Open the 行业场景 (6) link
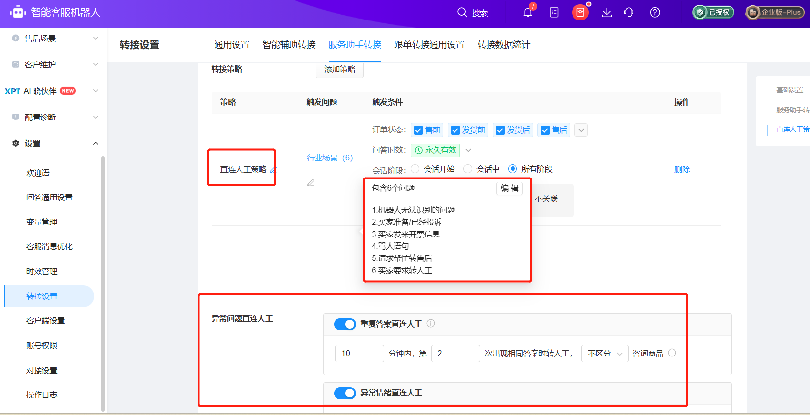 [330, 158]
